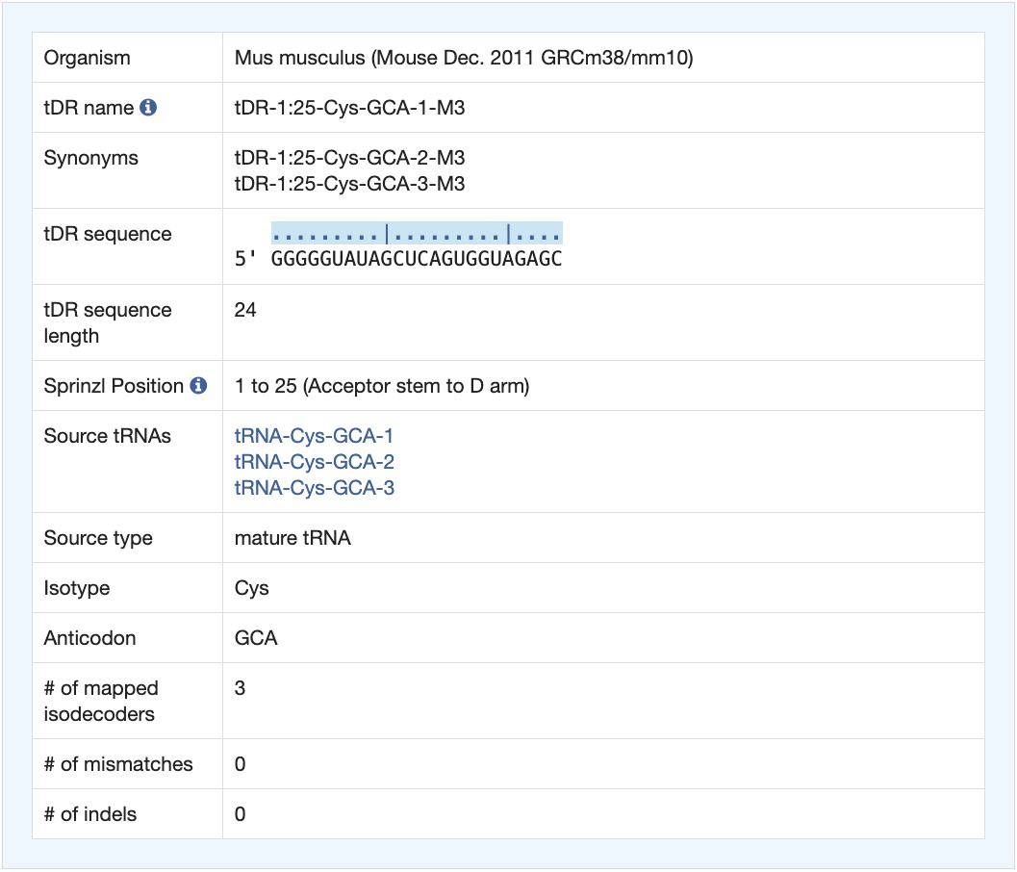Open the tRNA-Cys-GCA-1 source link
1017x872 pixels.
click(x=314, y=436)
